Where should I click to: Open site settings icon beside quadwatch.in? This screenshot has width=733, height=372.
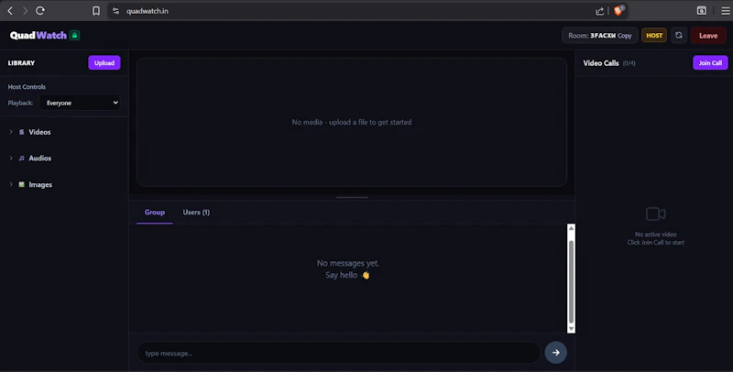click(116, 11)
